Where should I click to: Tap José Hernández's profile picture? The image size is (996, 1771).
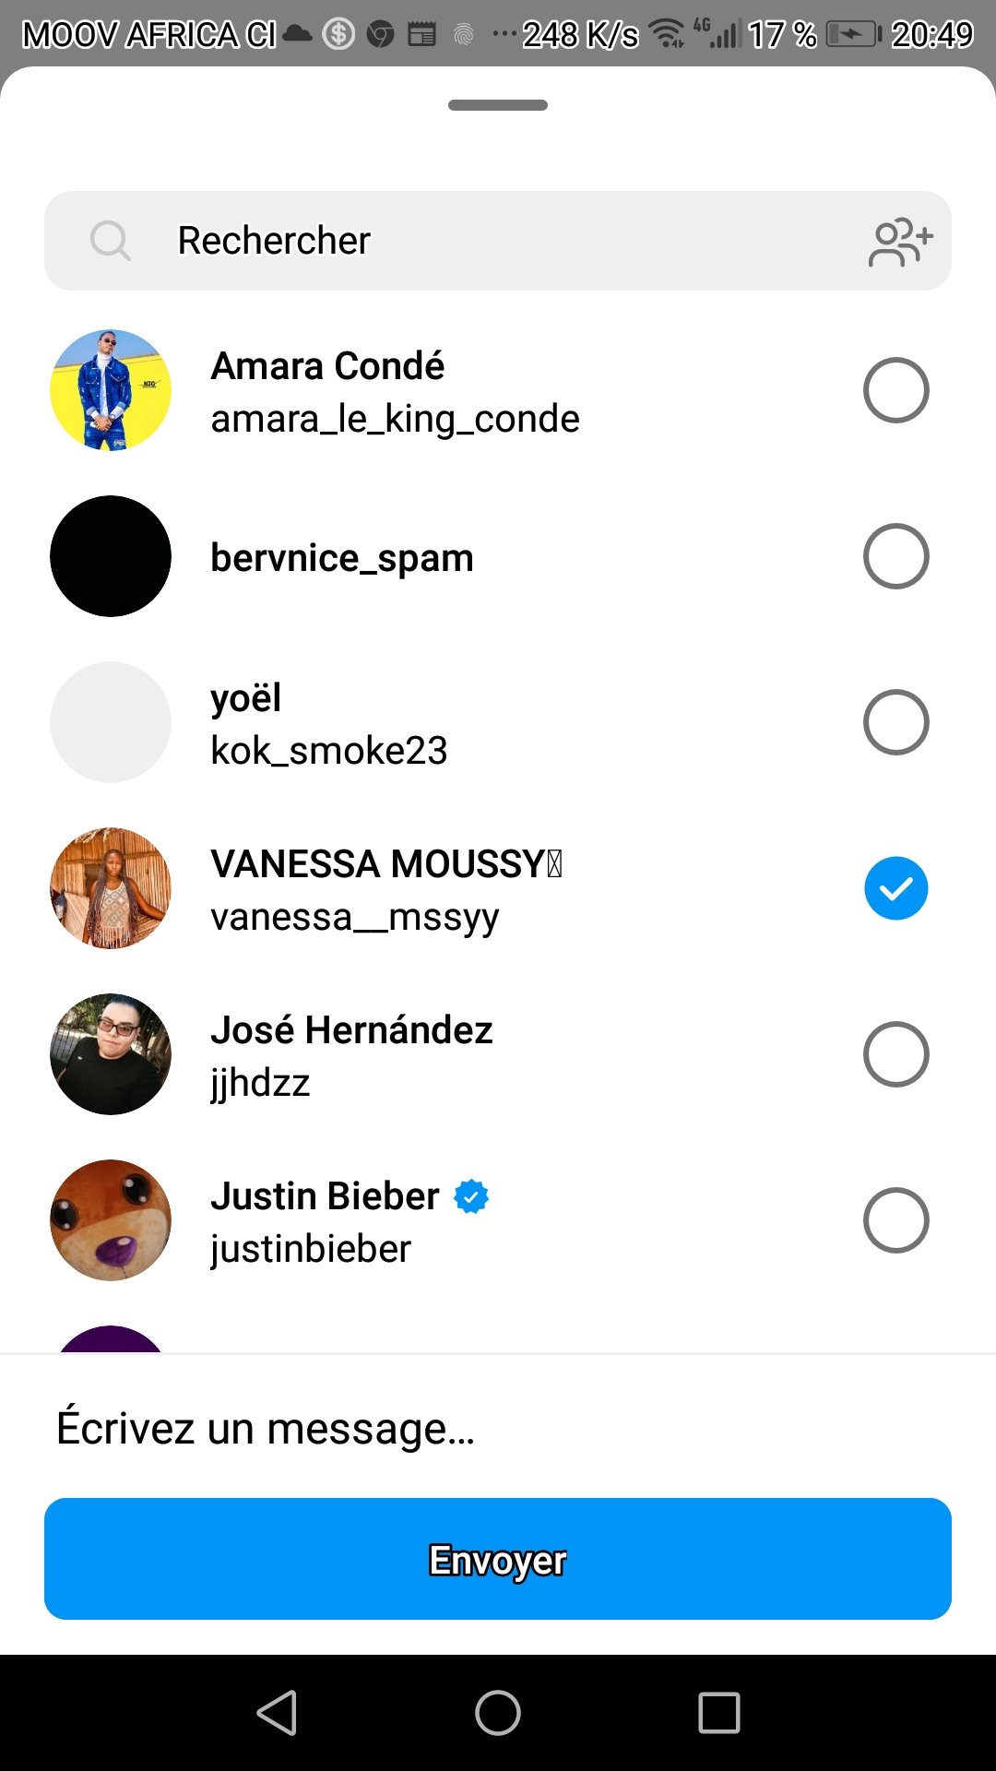coord(111,1054)
